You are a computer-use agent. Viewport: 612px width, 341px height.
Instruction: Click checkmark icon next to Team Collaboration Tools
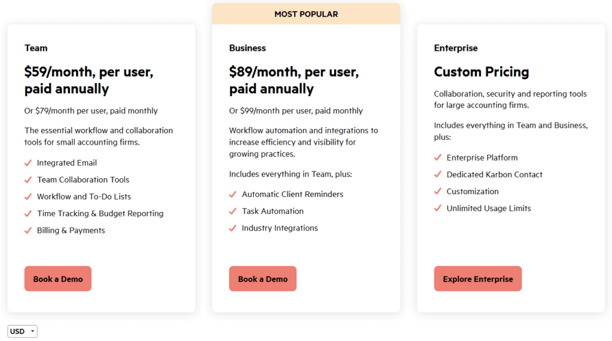28,180
